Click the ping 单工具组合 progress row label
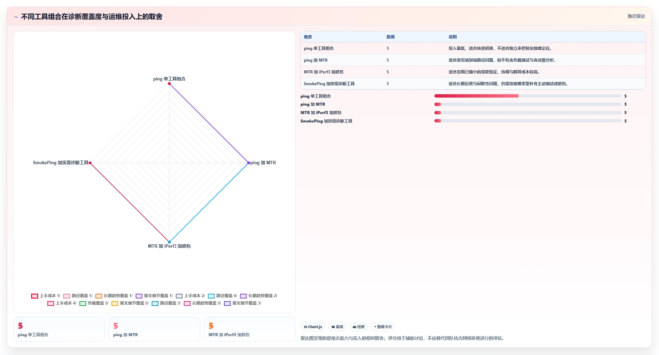The height and width of the screenshot is (355, 659). pyautogui.click(x=316, y=96)
